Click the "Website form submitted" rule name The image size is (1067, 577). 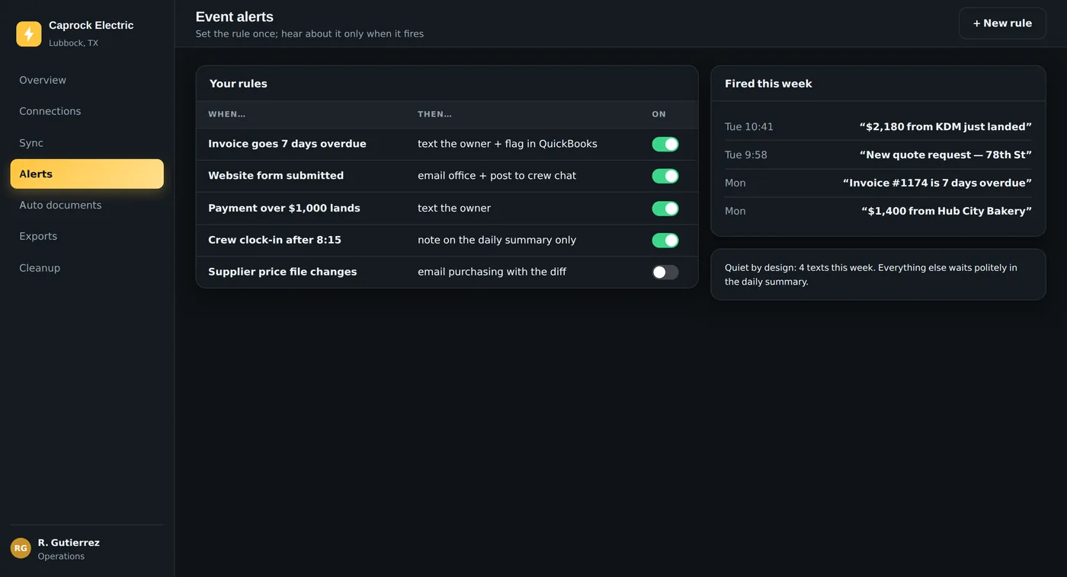click(x=276, y=176)
